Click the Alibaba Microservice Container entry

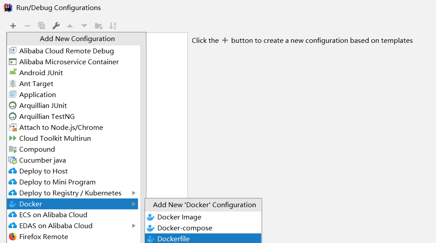click(73, 62)
